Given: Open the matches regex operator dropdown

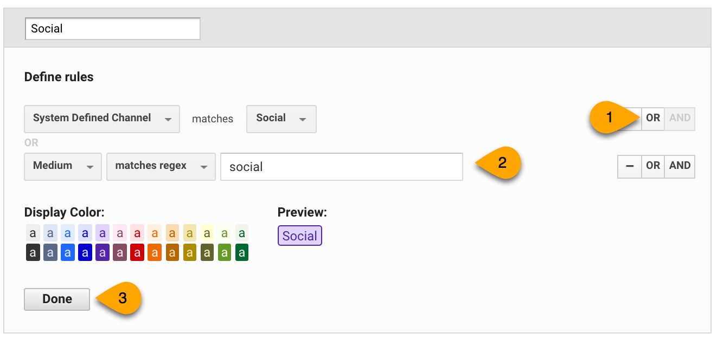Looking at the screenshot, I should [161, 166].
